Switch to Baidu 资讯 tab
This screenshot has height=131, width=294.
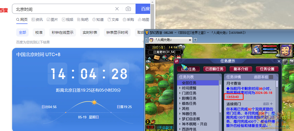(37, 20)
